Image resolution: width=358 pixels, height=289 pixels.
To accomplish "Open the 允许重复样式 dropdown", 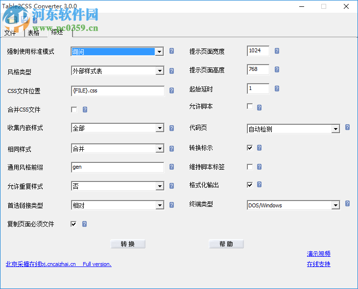I will point(160,186).
